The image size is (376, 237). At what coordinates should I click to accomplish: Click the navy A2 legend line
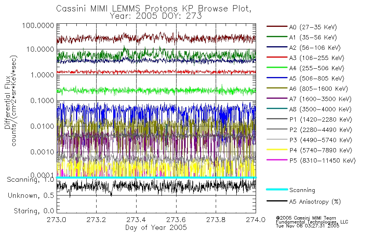tap(277, 47)
